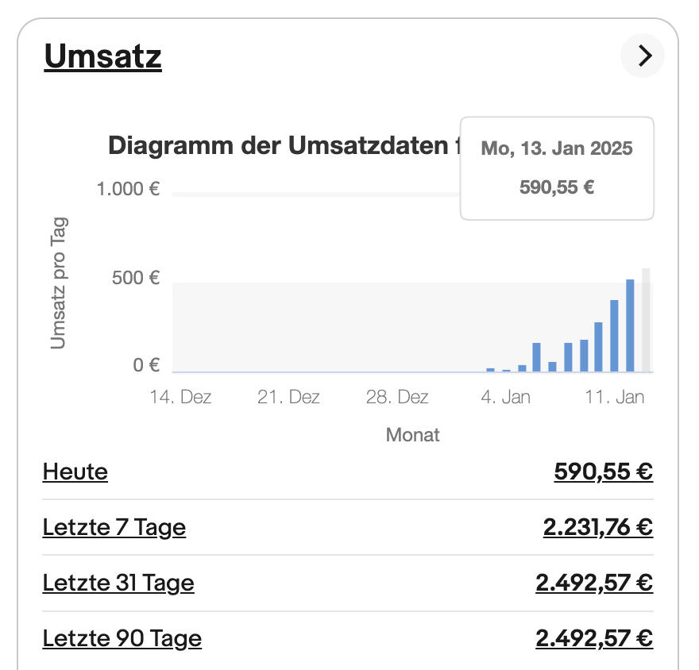Click the amount in Letzte 31 Tage row
The width and height of the screenshot is (699, 670).
click(x=594, y=583)
